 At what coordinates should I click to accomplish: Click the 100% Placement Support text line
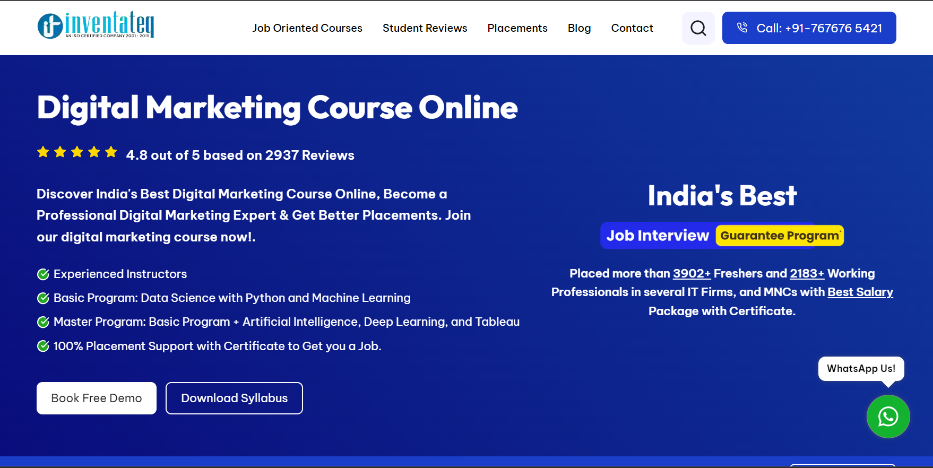(218, 346)
